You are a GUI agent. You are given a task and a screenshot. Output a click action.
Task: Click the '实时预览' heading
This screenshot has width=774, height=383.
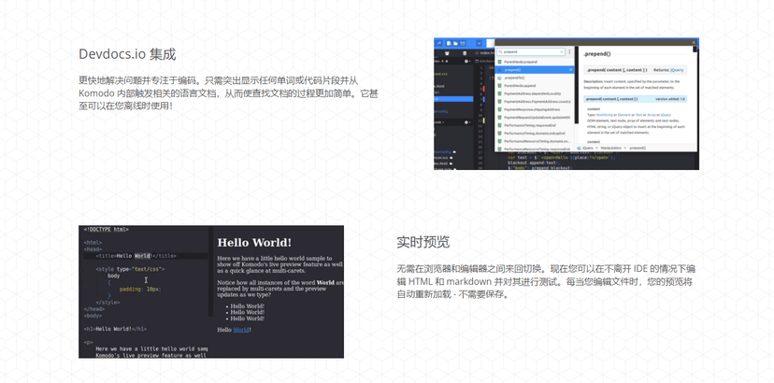(x=423, y=242)
